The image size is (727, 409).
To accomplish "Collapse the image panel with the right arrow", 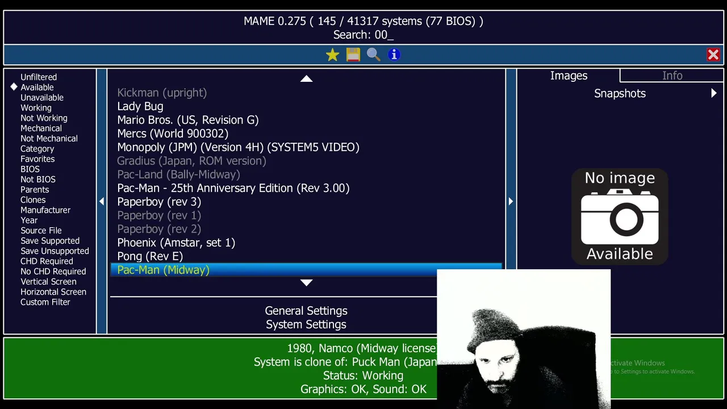I will (511, 201).
